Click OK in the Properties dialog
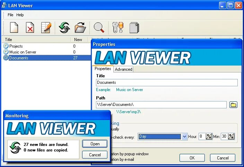244x167 pixels. 192,158
